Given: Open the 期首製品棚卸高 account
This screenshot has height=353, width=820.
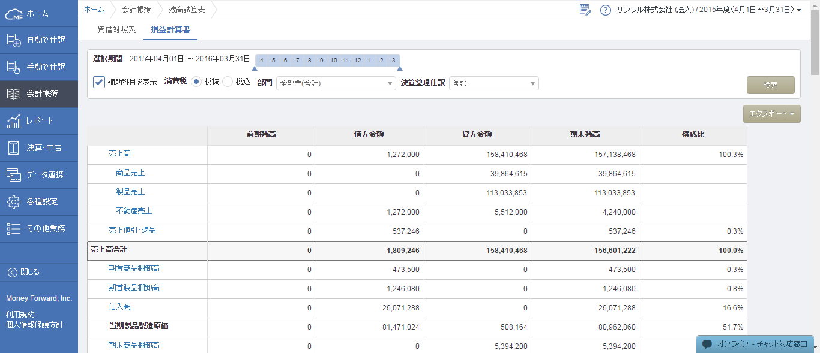Looking at the screenshot, I should pos(134,288).
